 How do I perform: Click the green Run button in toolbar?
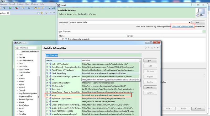click(10, 8)
